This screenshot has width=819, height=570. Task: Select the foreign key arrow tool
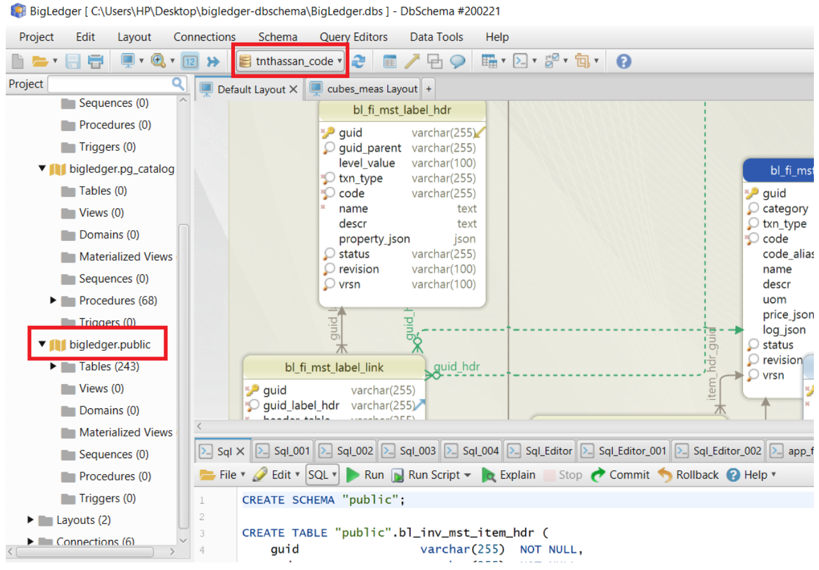[412, 61]
